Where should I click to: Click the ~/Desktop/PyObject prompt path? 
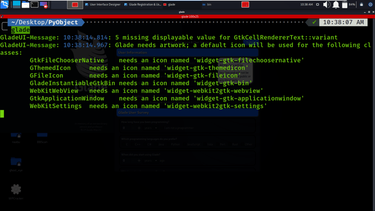(44, 22)
